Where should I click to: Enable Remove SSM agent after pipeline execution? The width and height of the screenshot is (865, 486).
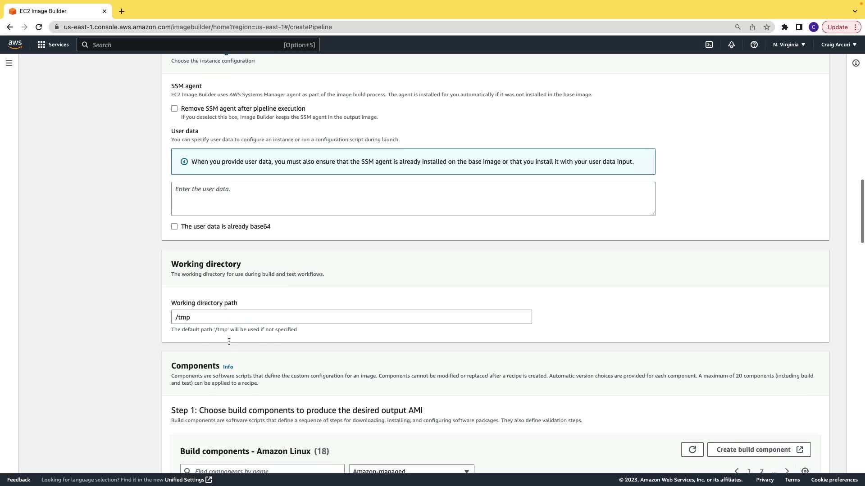pyautogui.click(x=174, y=108)
